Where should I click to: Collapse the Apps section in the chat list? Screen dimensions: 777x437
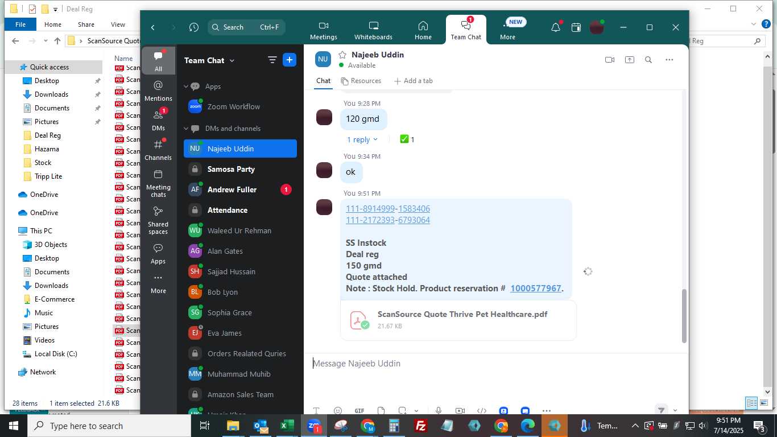(x=186, y=86)
